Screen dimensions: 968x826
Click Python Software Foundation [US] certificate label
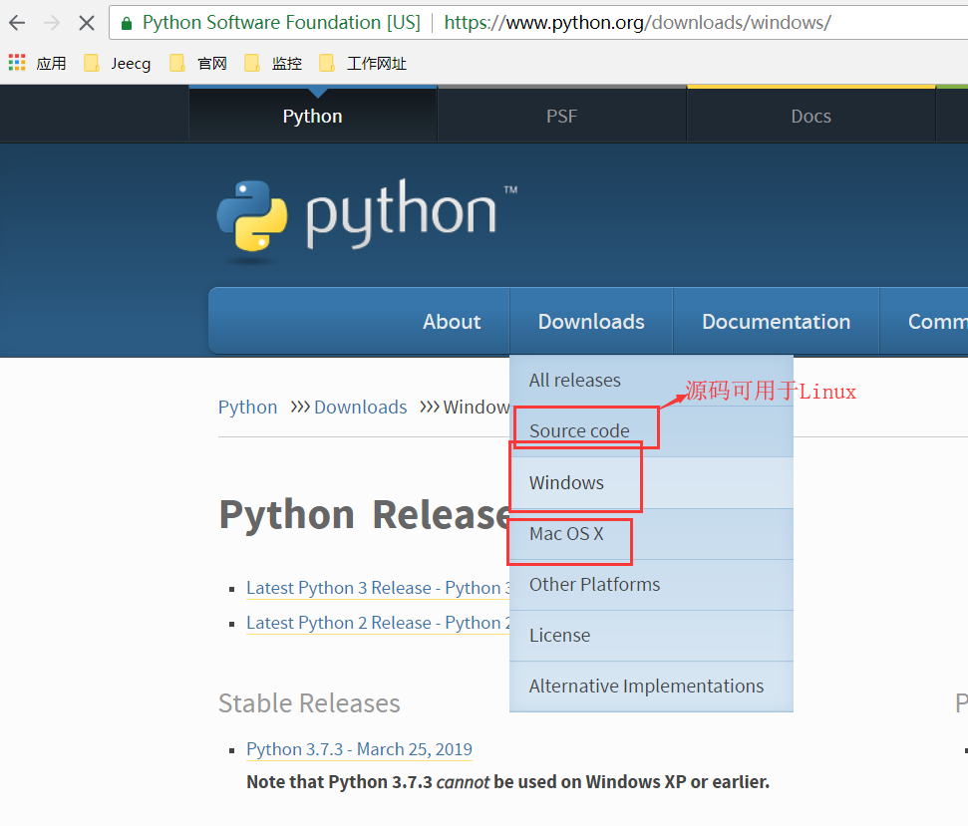281,23
